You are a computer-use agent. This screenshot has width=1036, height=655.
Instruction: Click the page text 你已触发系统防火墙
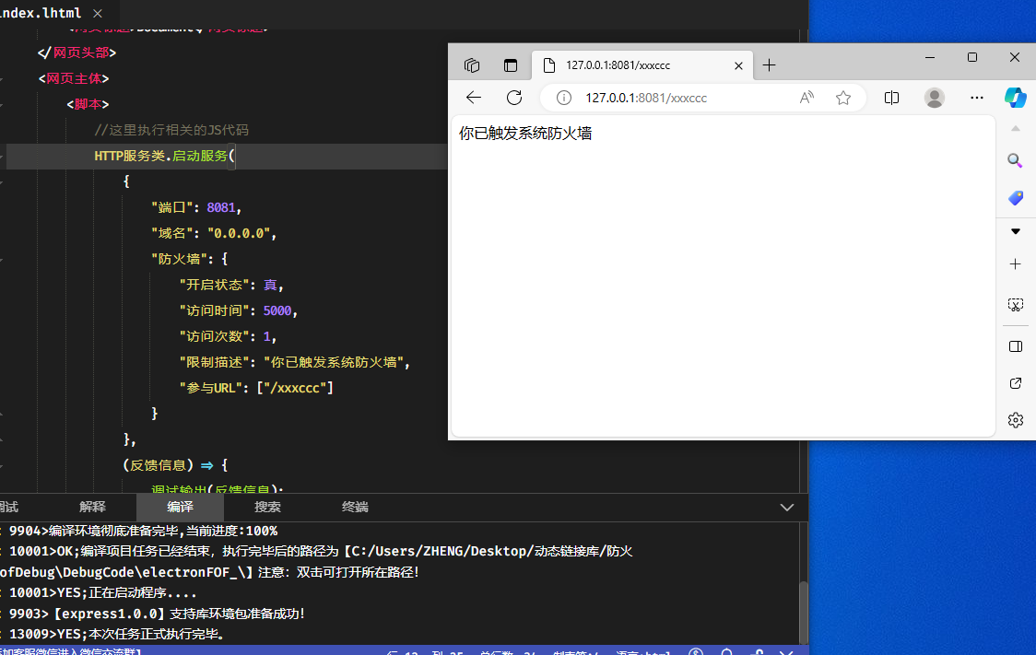pyautogui.click(x=525, y=134)
